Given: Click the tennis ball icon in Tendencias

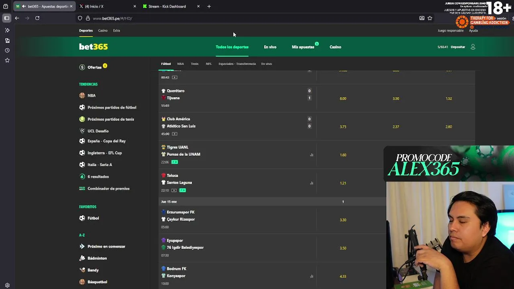Looking at the screenshot, I should (82, 119).
